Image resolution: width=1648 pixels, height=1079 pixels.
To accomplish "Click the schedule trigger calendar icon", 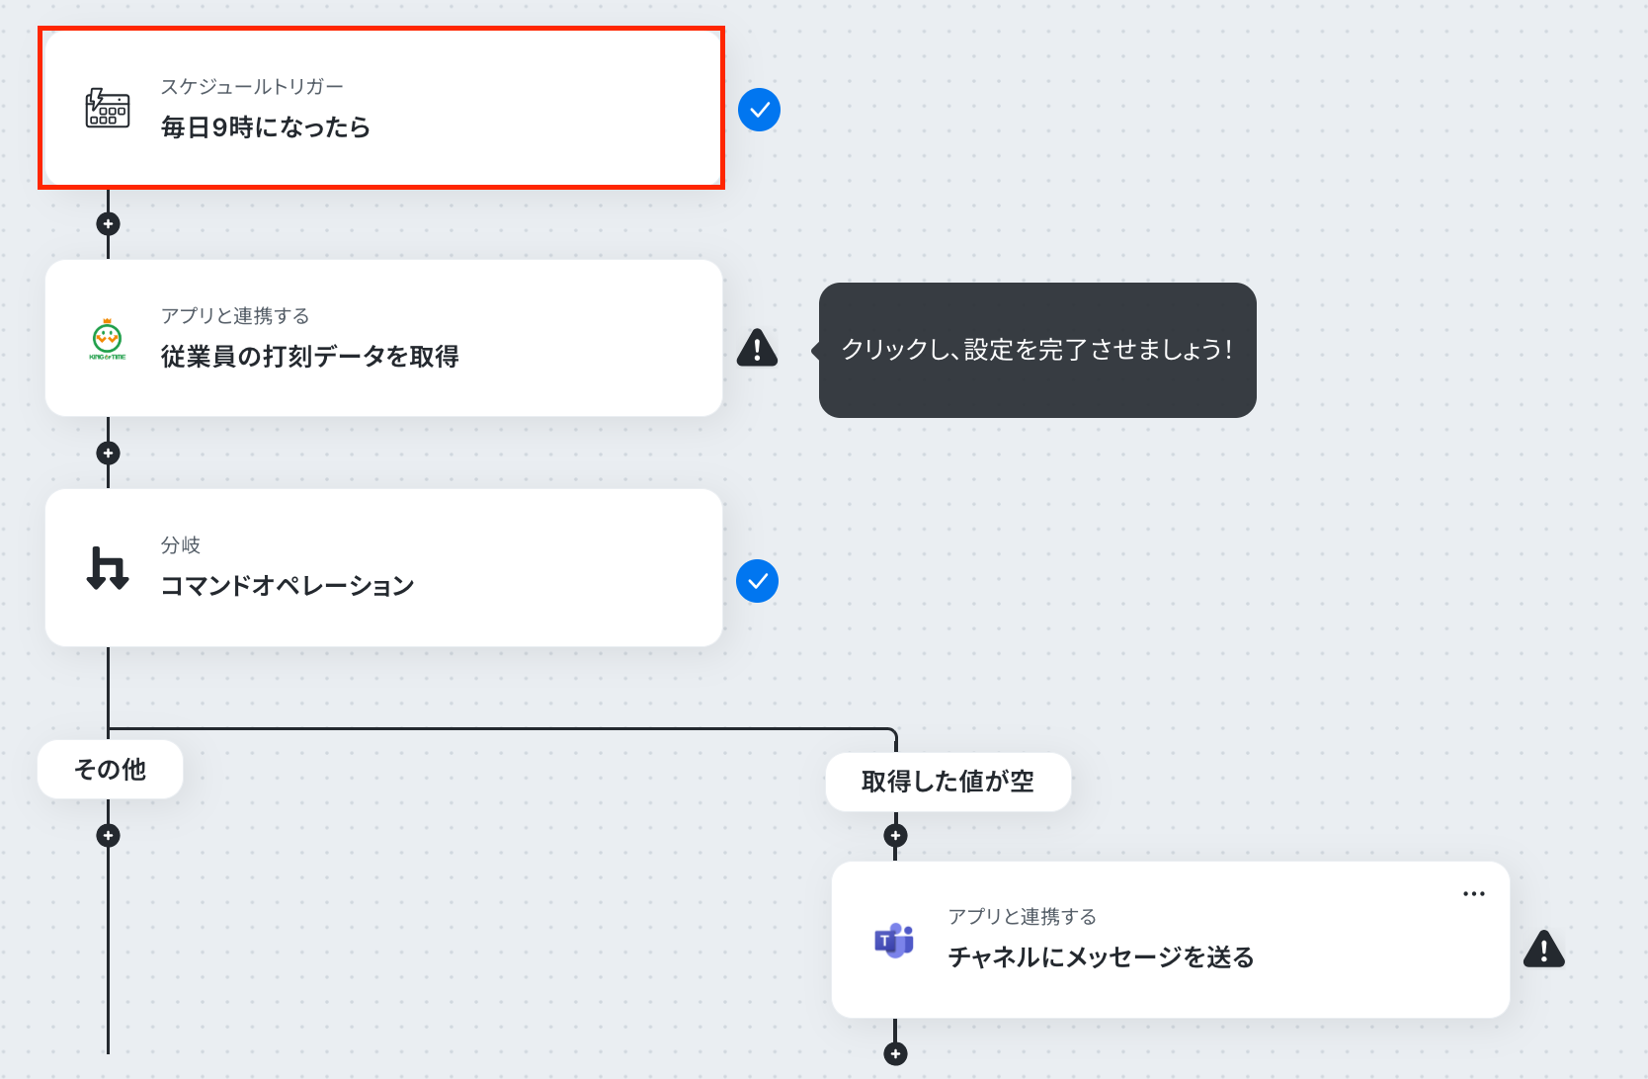I will click(x=108, y=108).
